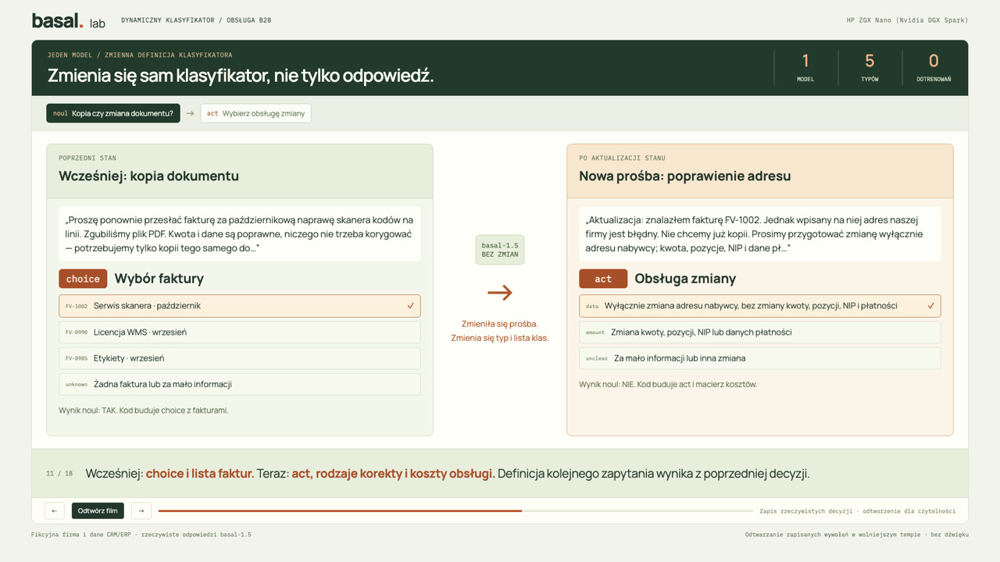Click the large arrow between the panels

click(x=500, y=293)
